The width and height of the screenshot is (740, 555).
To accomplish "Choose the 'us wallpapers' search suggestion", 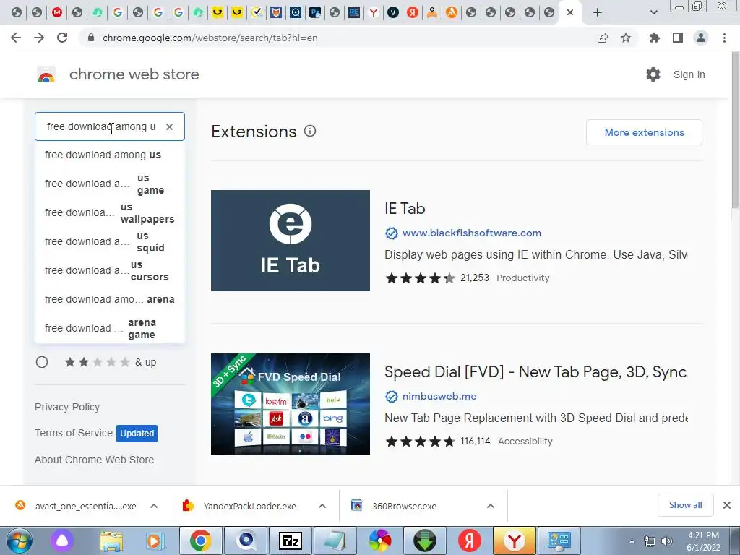I will click(110, 213).
